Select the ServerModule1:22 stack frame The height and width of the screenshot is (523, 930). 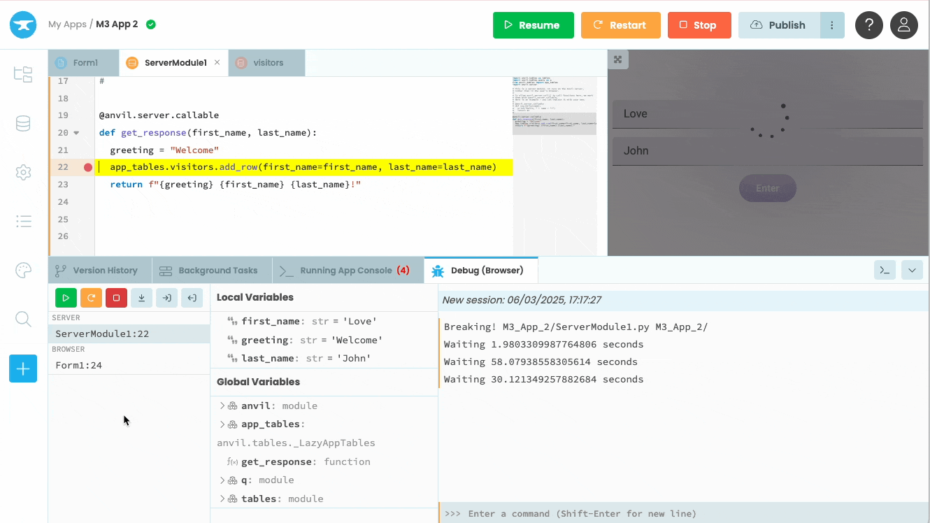pos(129,334)
